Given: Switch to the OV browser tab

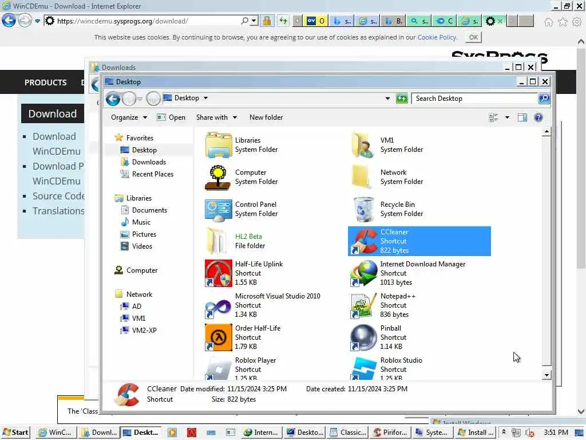Looking at the screenshot, I should (x=316, y=21).
